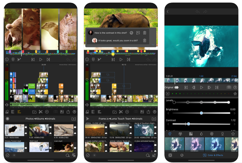Image resolution: width=242 pixels, height=163 pixels.
Task: Mark the contrast comment as completed
Action: coord(131,33)
